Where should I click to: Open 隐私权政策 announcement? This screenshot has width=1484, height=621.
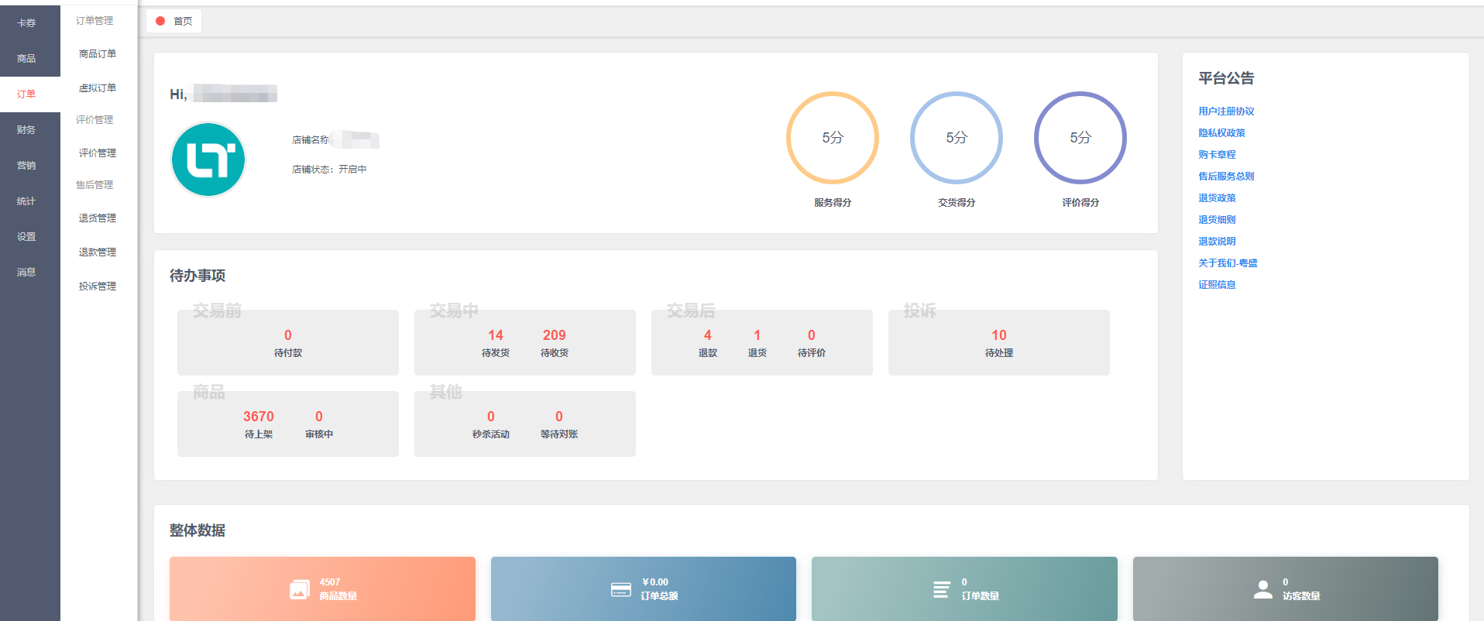(1221, 133)
